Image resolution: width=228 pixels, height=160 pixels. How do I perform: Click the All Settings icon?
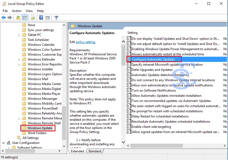point(19,138)
